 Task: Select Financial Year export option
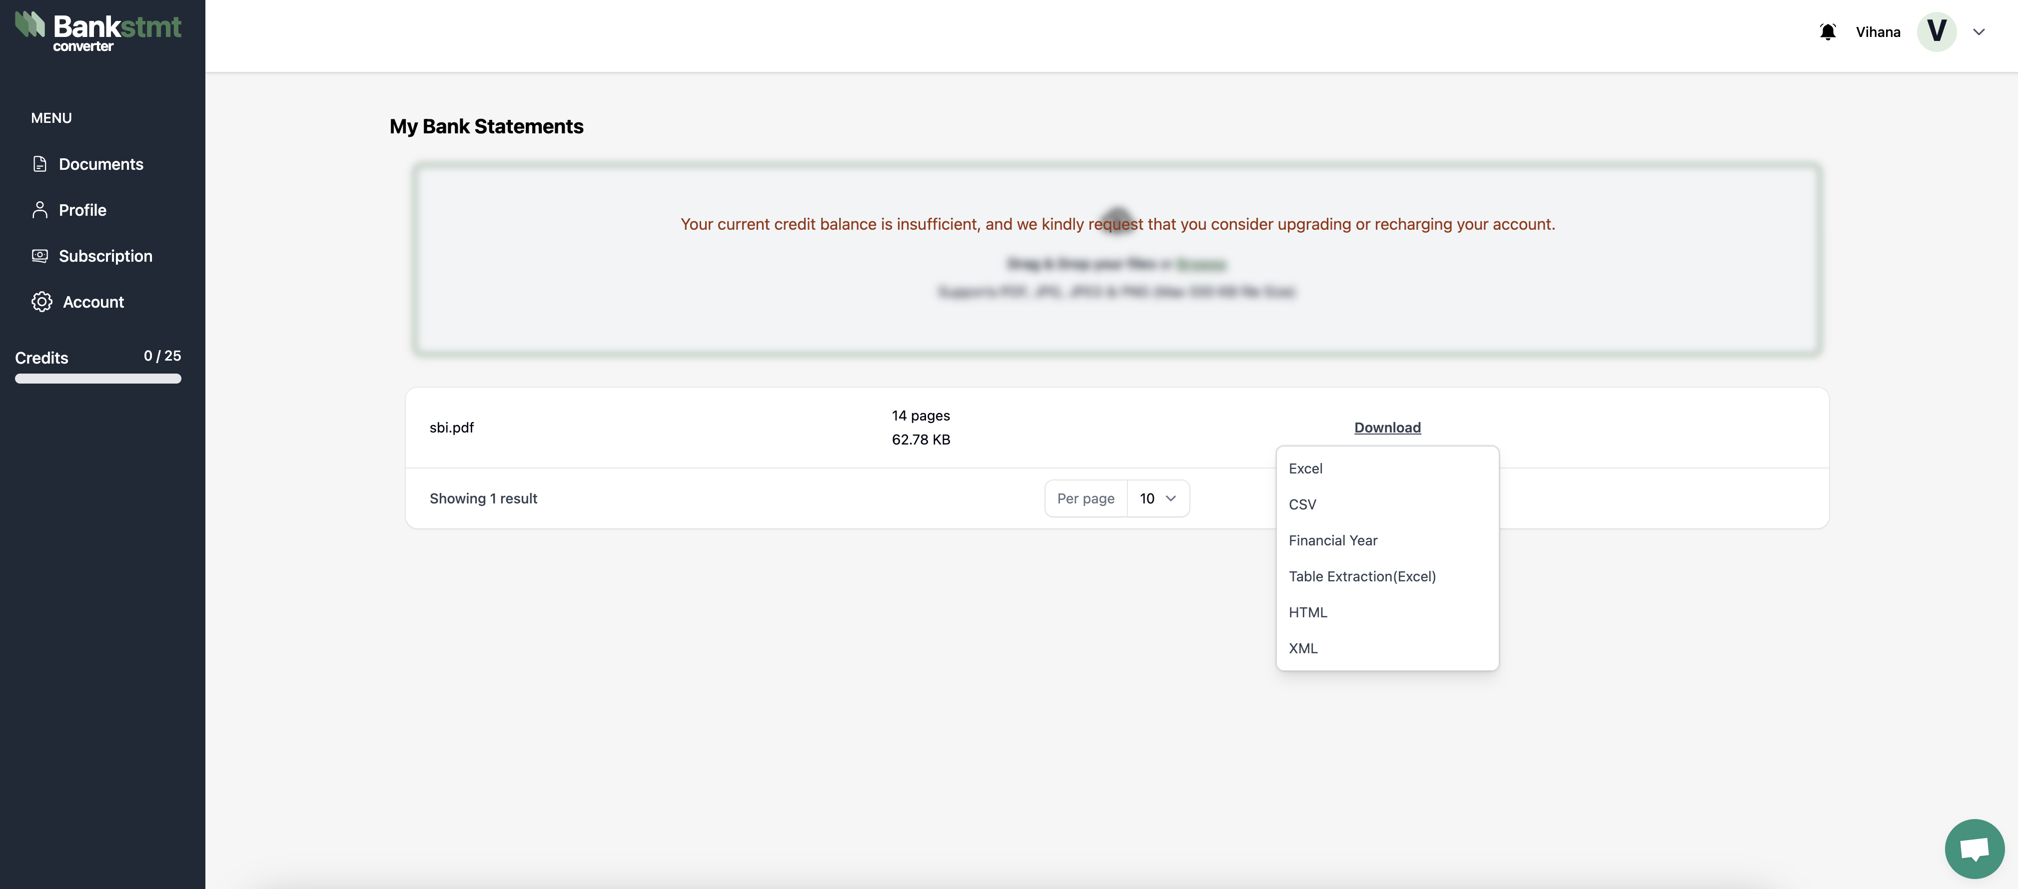coord(1332,540)
